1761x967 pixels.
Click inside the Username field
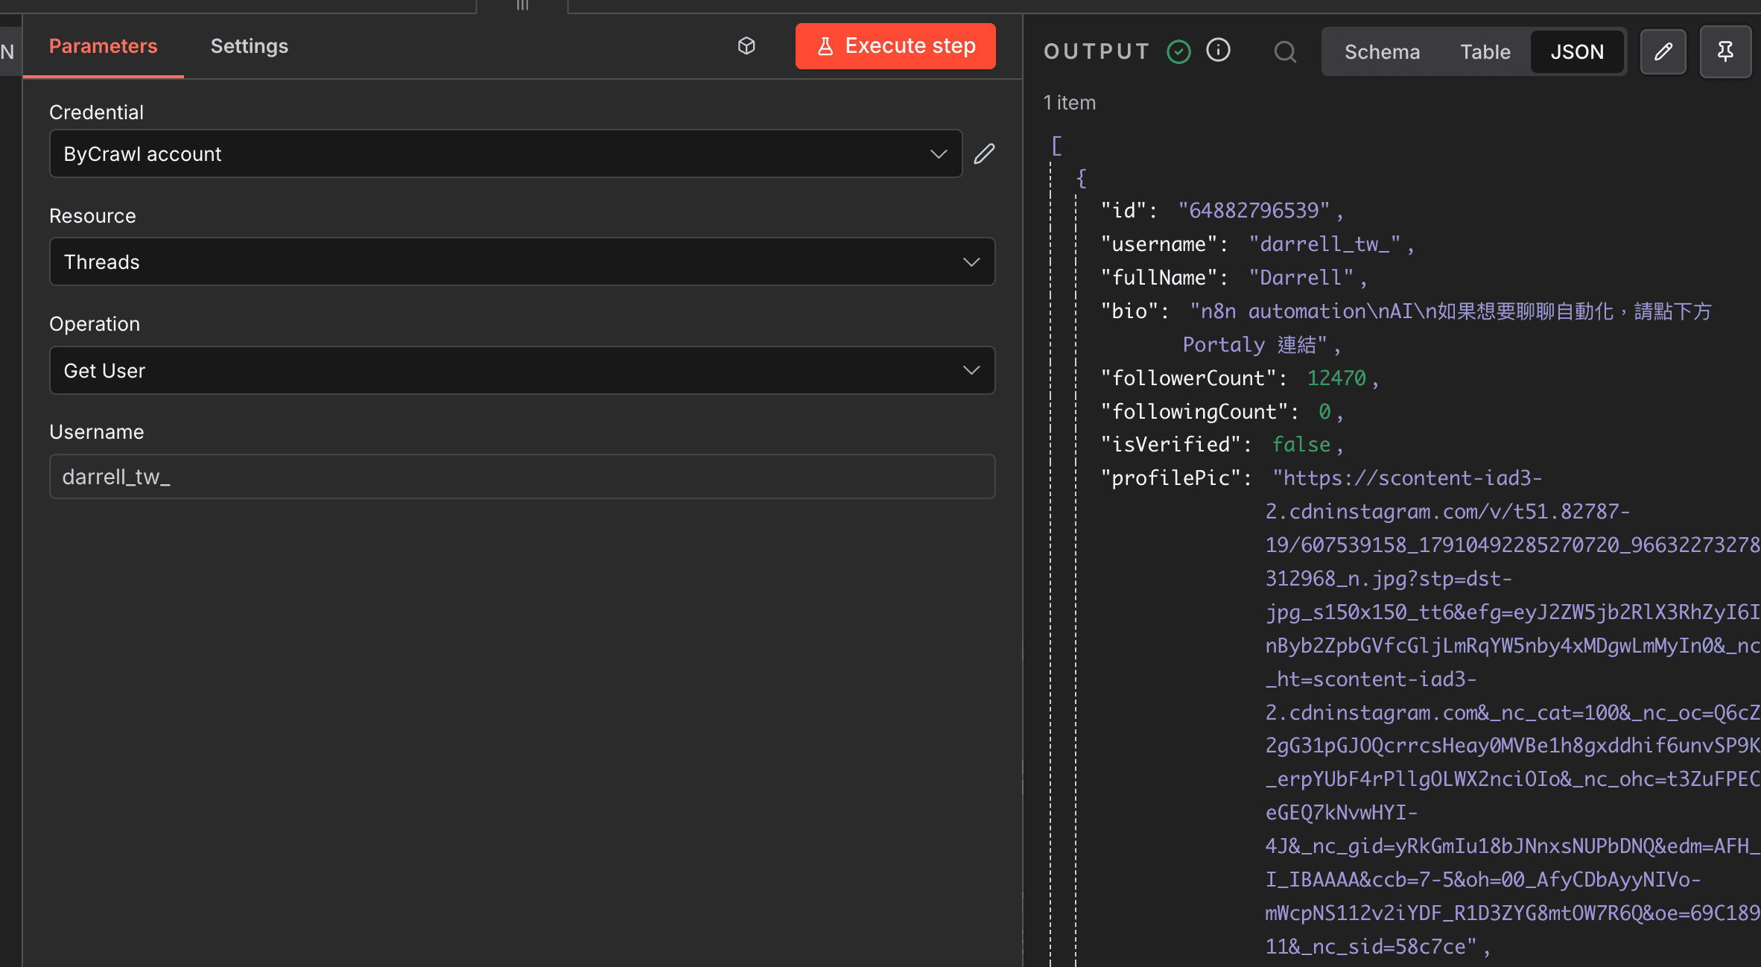pyautogui.click(x=521, y=476)
